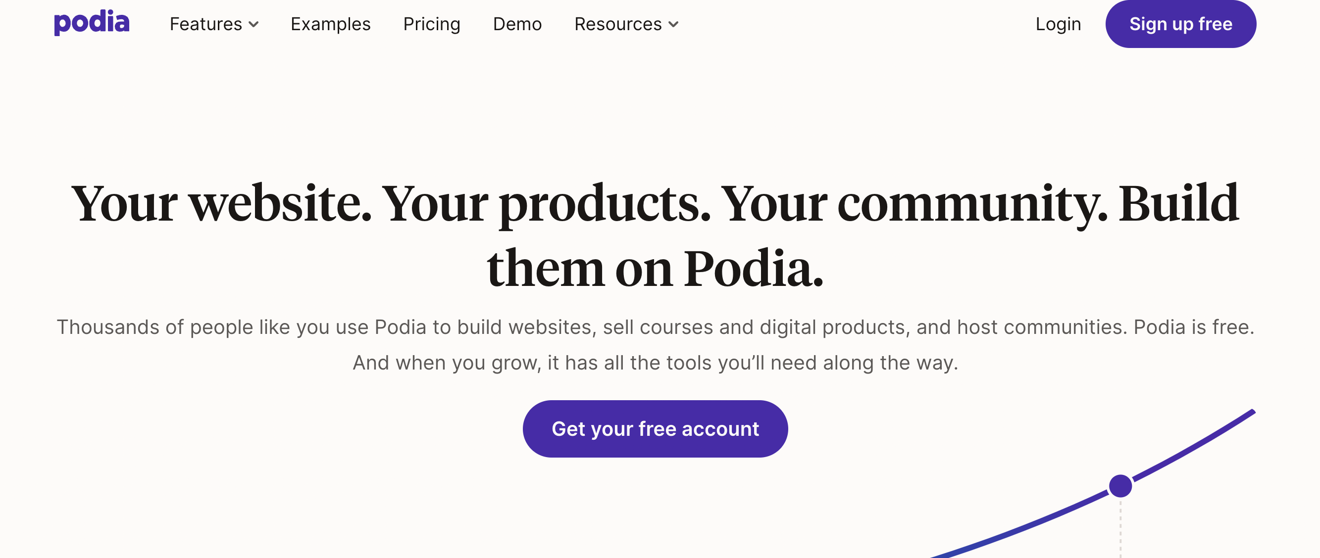
Task: Go to the Examples page
Action: pyautogui.click(x=331, y=24)
